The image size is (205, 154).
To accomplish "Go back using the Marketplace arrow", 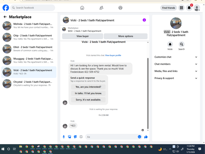I will point(5,17).
